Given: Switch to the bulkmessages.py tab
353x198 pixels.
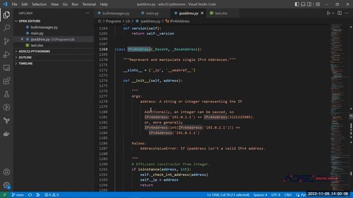Looking at the screenshot, I should click(116, 13).
